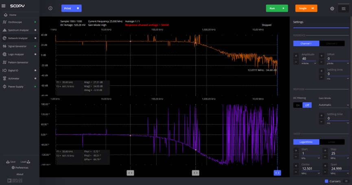Image resolution: width=352 pixels, height=185 pixels.
Task: Click the first gray cursor handle below plot
Action: tap(131, 173)
